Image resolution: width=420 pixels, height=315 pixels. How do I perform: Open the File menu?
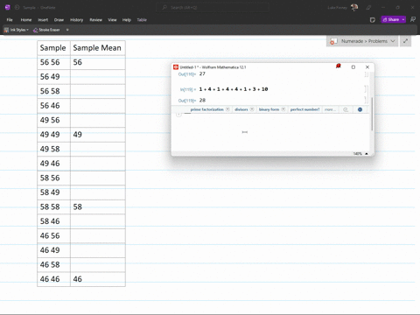(10, 20)
